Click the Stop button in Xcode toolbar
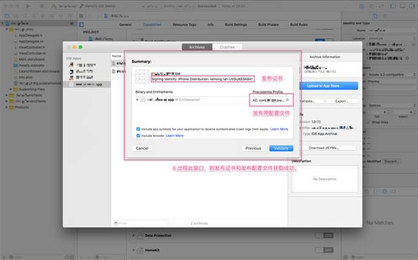The image size is (418, 260). [x=42, y=6]
